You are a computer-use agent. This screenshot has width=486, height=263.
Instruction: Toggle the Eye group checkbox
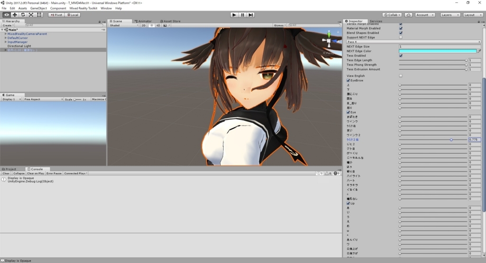[x=348, y=112]
